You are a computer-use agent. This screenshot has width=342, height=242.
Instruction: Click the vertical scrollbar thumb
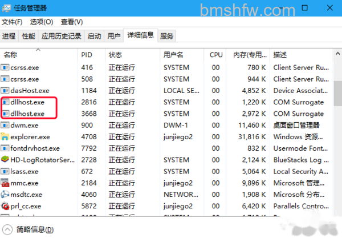[337, 93]
